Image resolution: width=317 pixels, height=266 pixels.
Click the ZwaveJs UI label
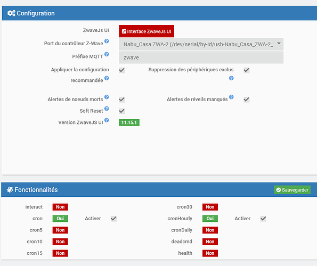(96, 30)
